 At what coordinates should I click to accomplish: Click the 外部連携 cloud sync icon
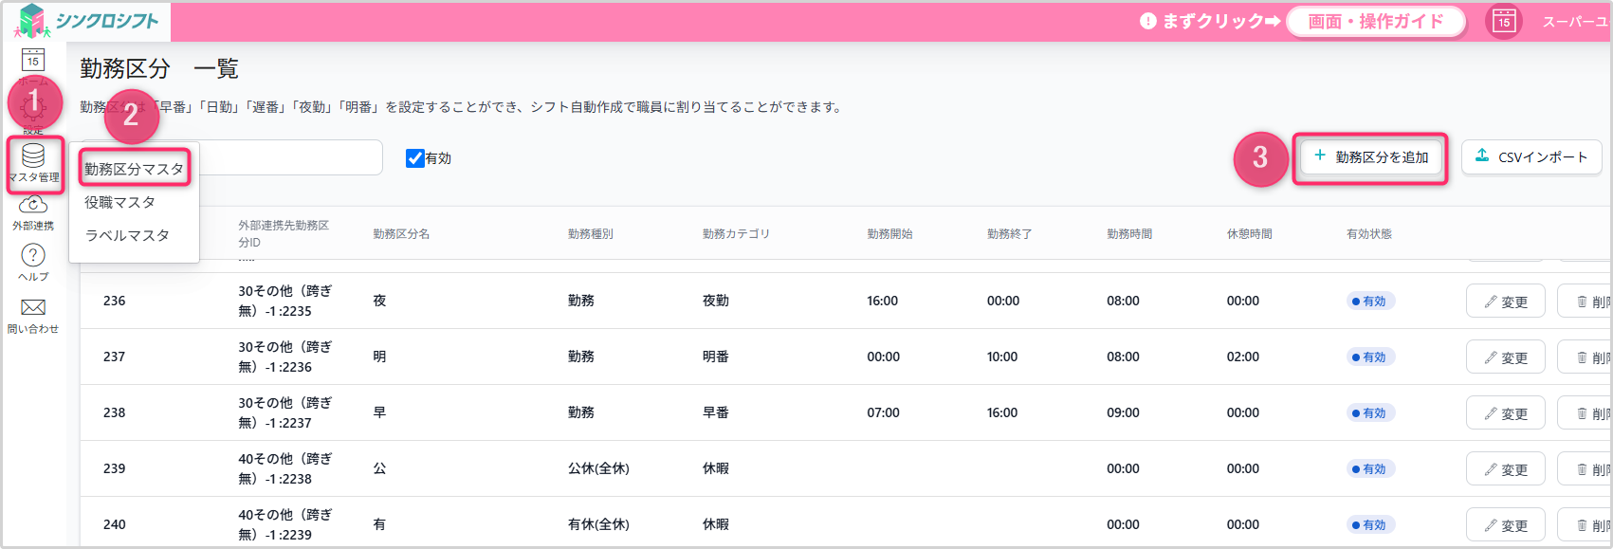point(33,206)
